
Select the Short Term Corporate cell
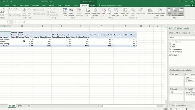(61, 35)
